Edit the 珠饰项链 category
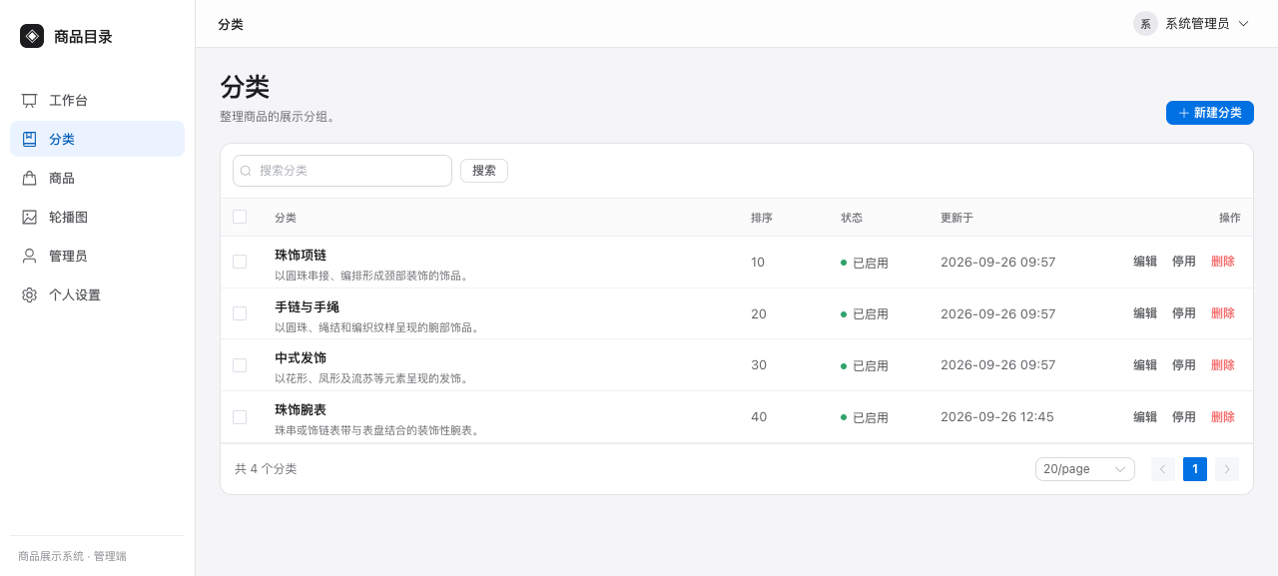This screenshot has height=576, width=1278. [x=1145, y=262]
